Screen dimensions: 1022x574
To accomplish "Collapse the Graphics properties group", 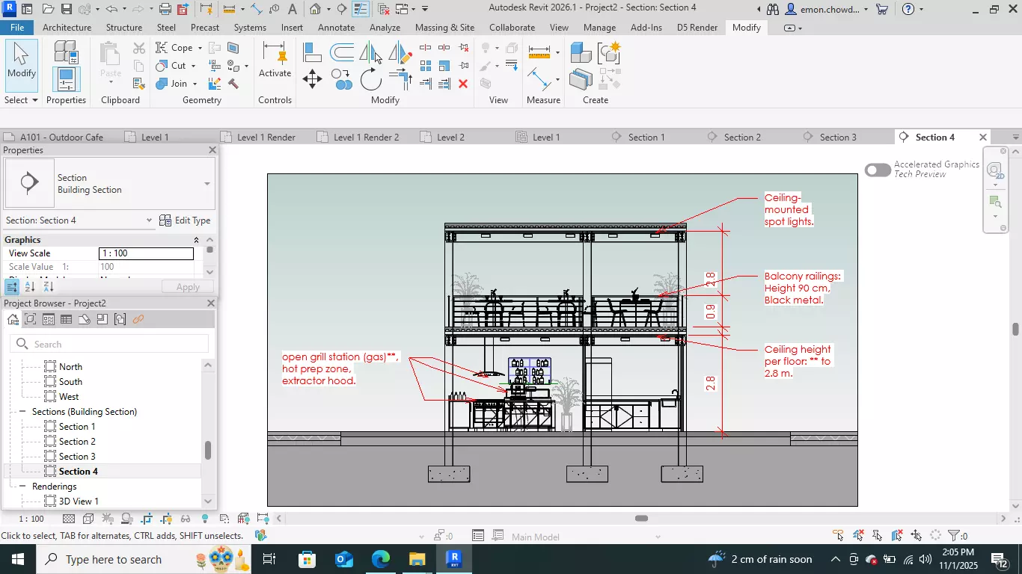I will (196, 240).
